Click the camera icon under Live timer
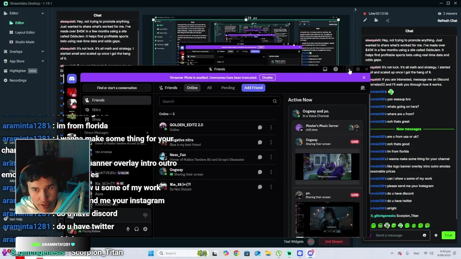Image resolution: width=461 pixels, height=259 pixels. point(376,20)
